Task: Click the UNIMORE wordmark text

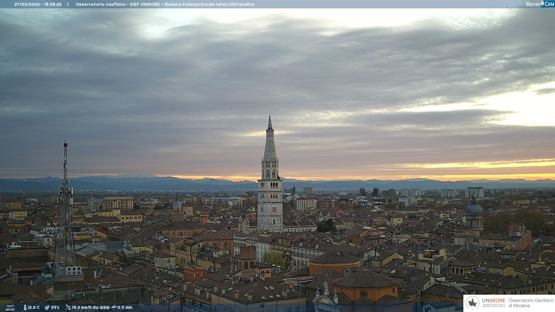Action: [493, 300]
